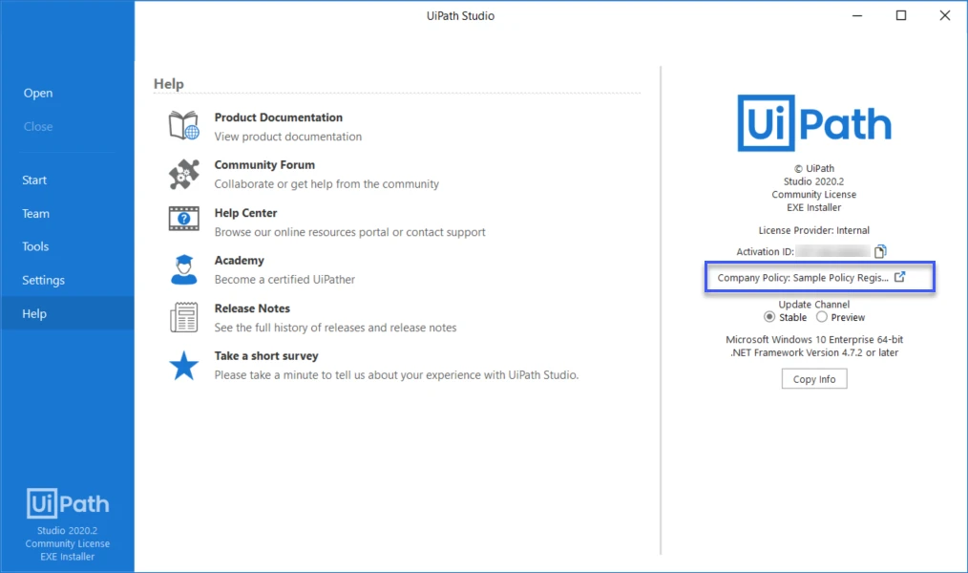Open the Product Documentation title link
The image size is (968, 573).
click(279, 117)
